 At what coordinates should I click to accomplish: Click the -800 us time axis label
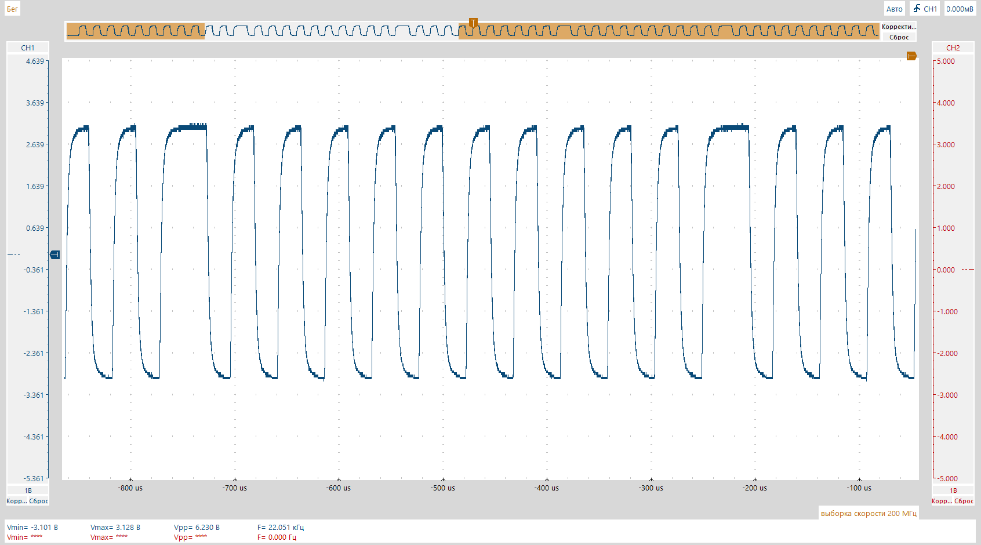(x=130, y=488)
